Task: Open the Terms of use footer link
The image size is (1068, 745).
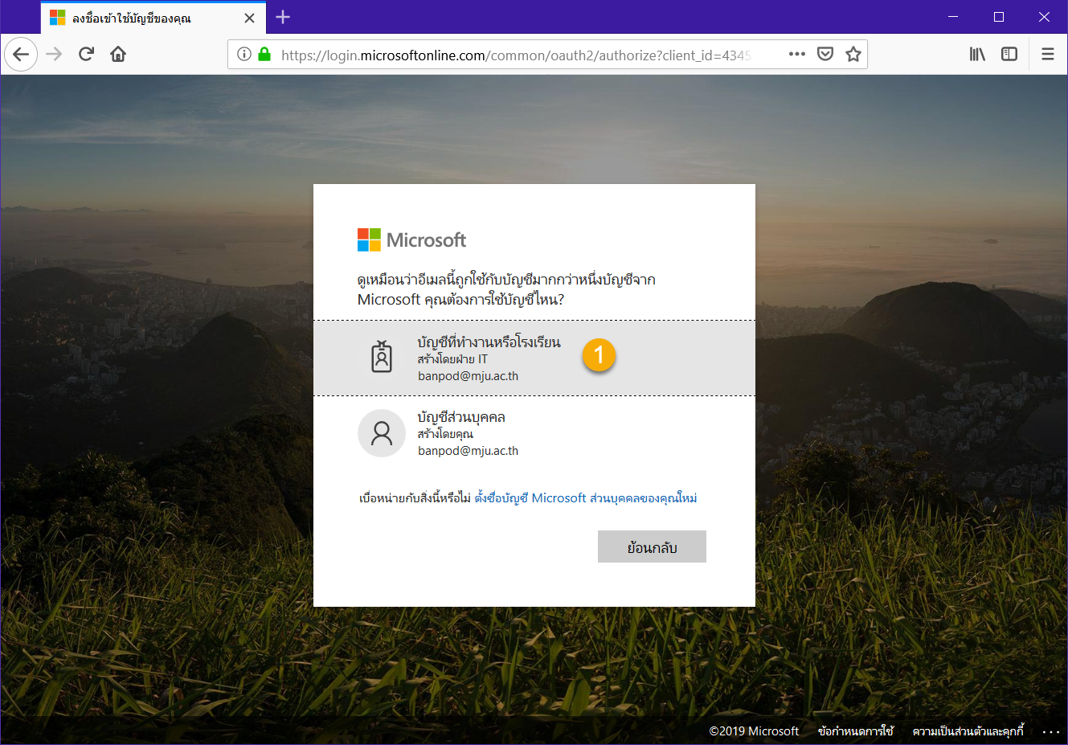Action: 855,731
